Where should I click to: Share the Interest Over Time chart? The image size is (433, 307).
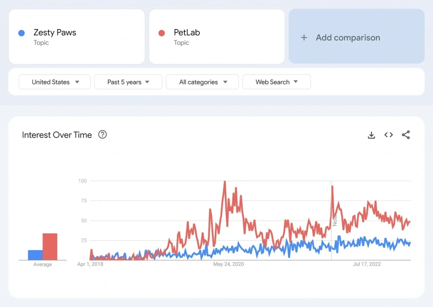406,135
